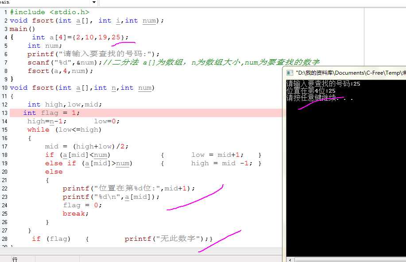The image size is (406, 262).
Task: Click the lone 'else' on line 20
Action: (x=54, y=172)
